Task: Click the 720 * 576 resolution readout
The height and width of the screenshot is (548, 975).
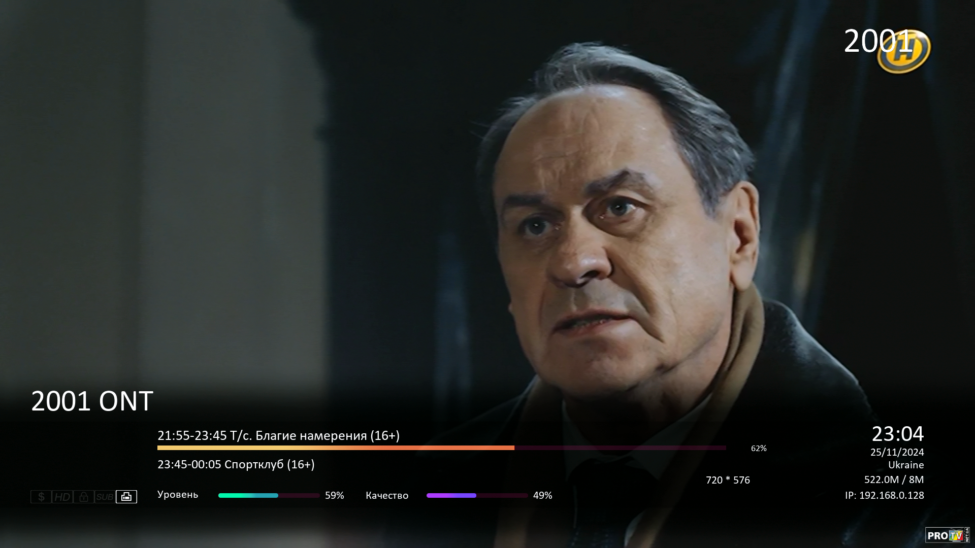Action: (x=728, y=480)
